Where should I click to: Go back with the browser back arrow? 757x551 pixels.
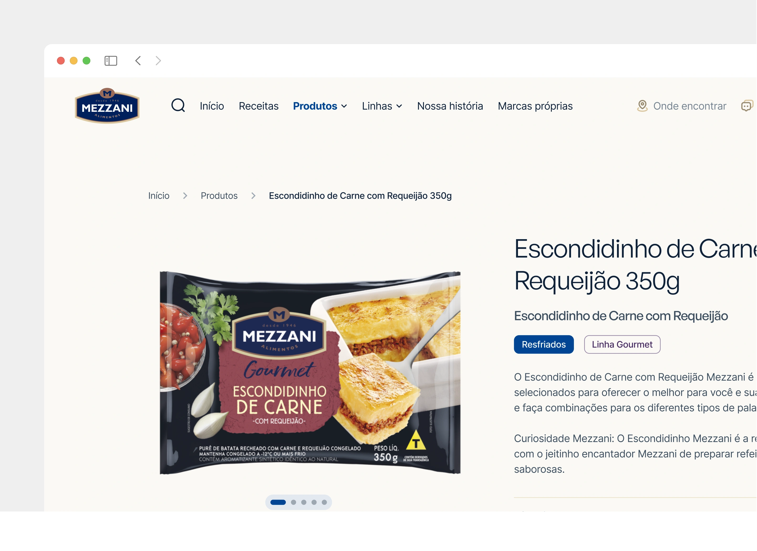point(138,61)
